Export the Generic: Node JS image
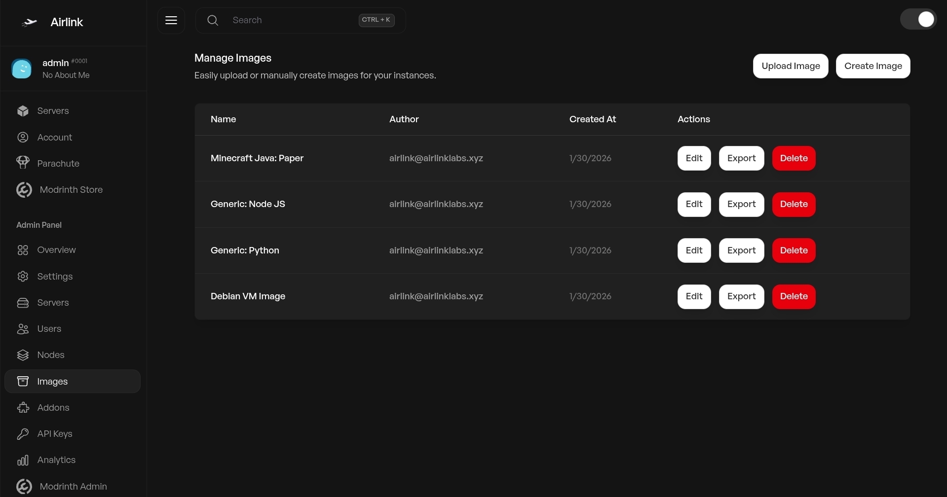This screenshot has width=947, height=497. point(741,204)
